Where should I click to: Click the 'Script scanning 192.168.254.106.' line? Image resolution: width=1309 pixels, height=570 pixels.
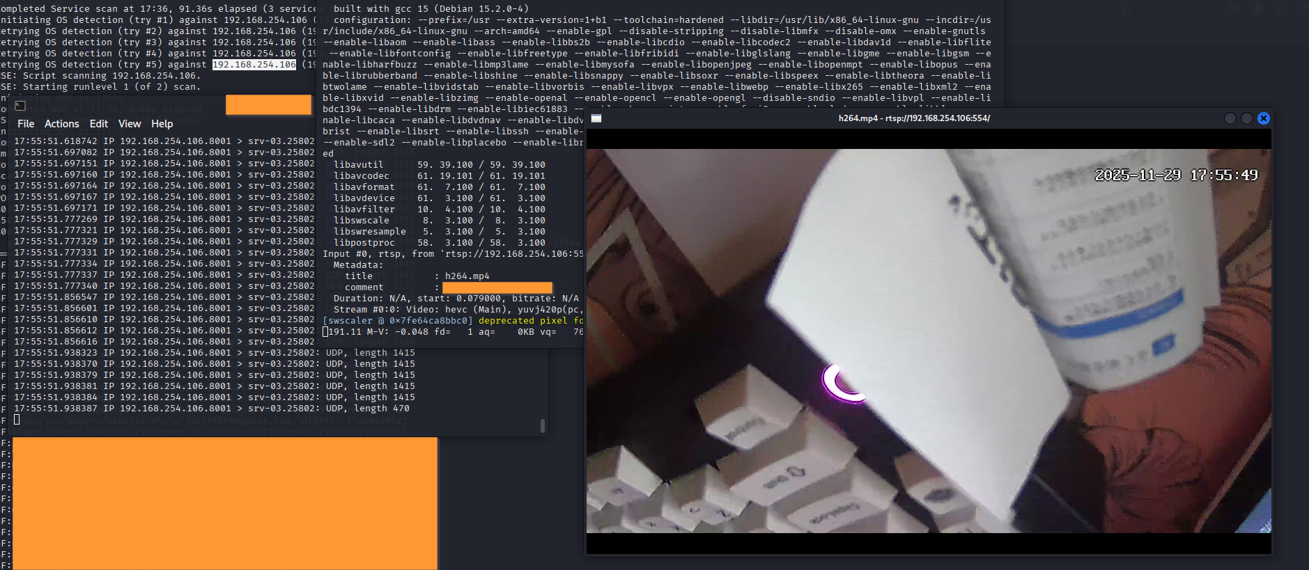pos(100,76)
